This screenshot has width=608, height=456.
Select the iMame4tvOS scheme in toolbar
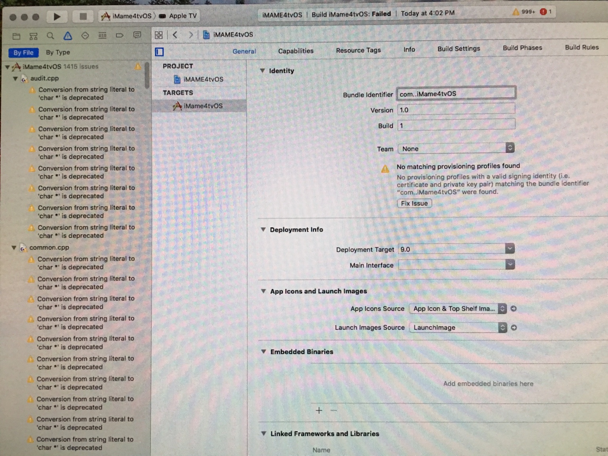point(127,16)
